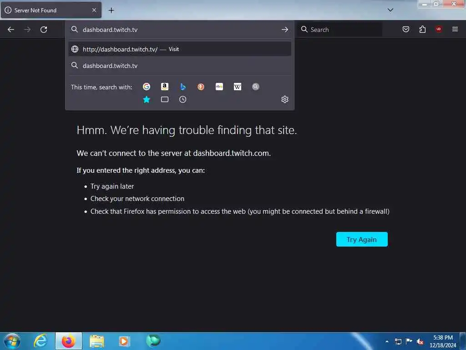The height and width of the screenshot is (350, 466).
Task: Open the Firefox hamburger menu
Action: click(455, 29)
